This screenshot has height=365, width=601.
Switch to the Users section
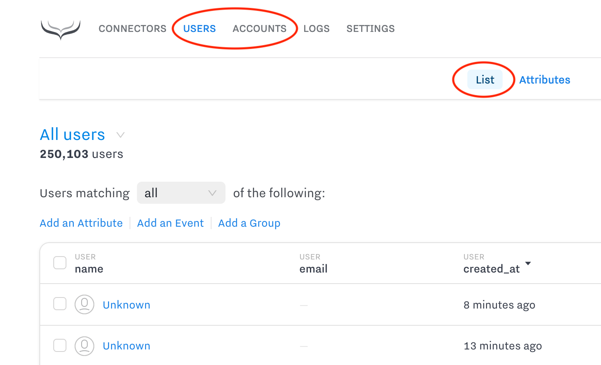pos(199,29)
